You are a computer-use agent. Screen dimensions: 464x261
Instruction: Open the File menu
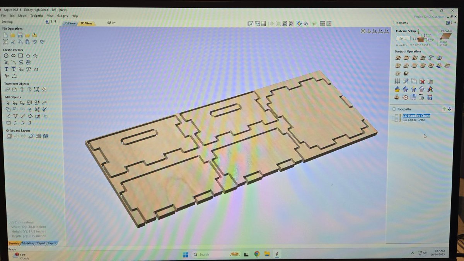3,16
